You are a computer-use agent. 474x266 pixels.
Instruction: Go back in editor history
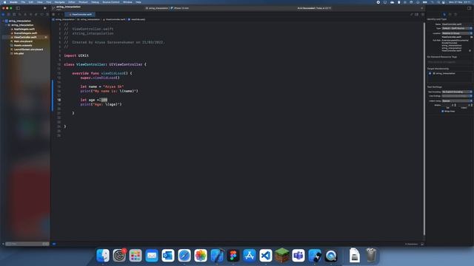[x=59, y=14]
